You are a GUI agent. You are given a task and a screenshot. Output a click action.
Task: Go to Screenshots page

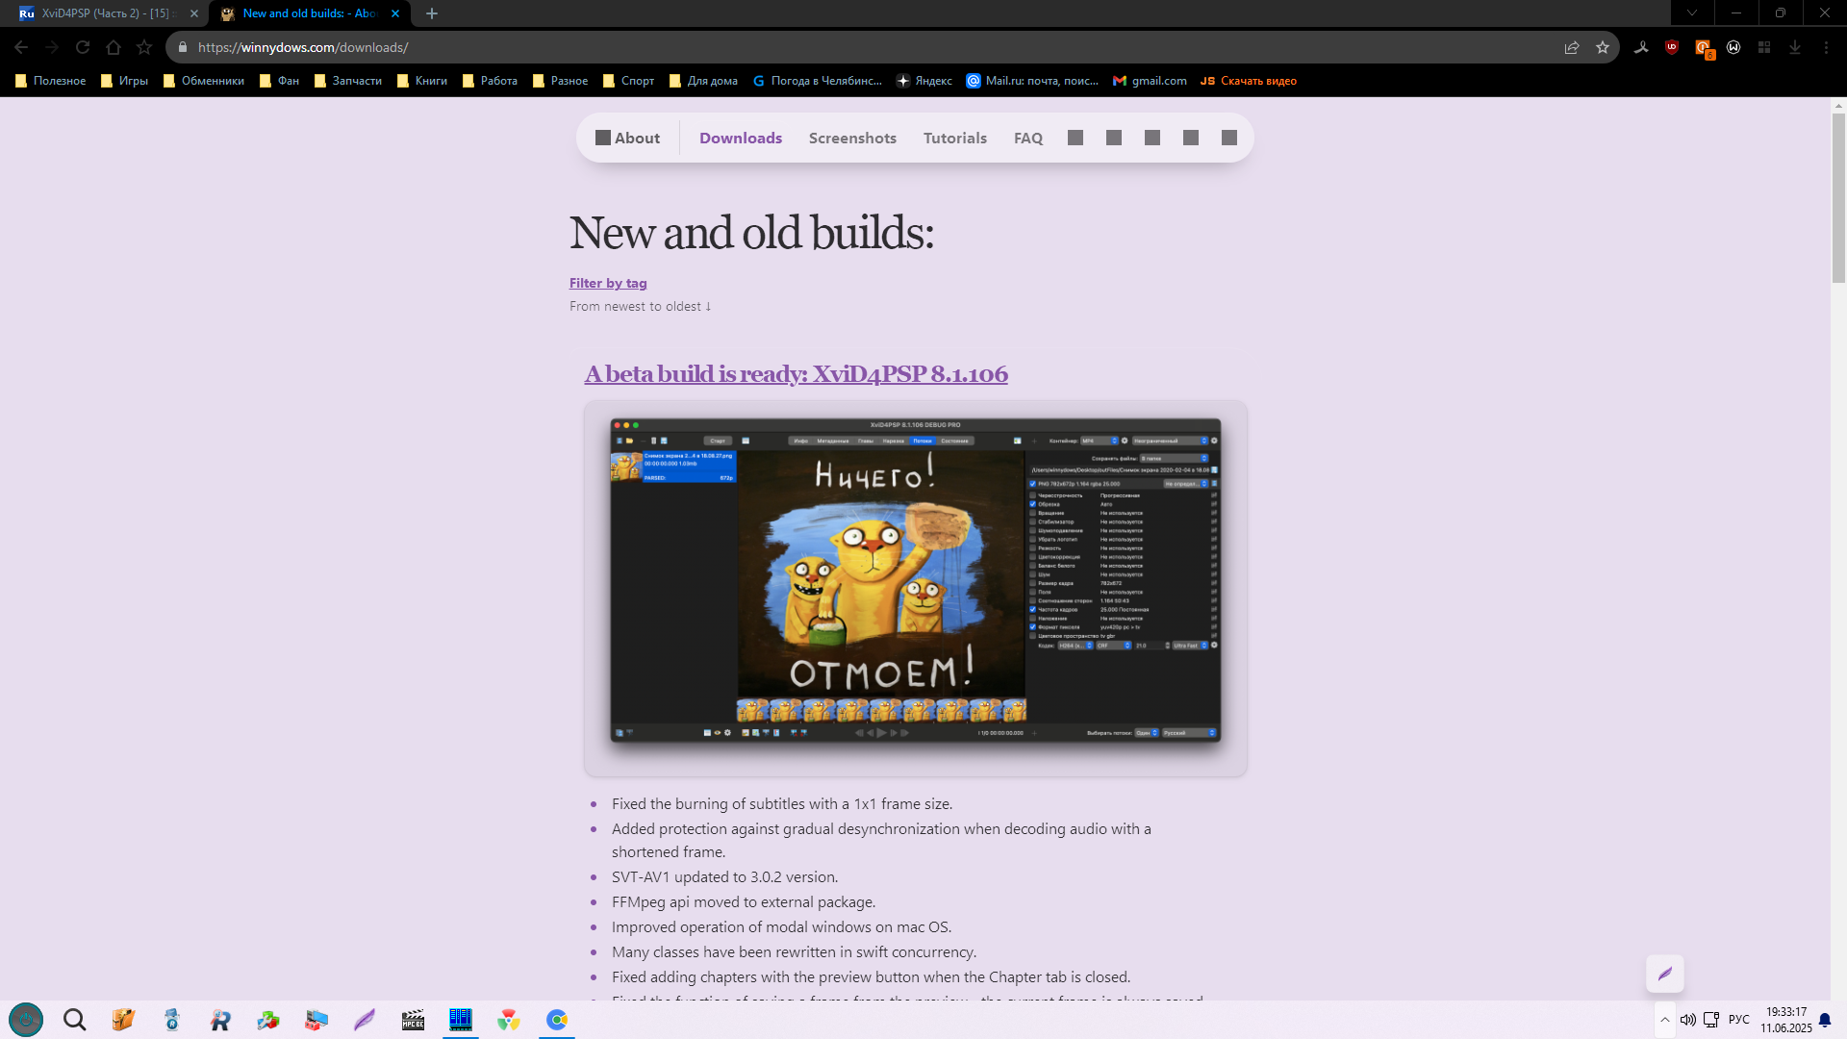click(852, 138)
